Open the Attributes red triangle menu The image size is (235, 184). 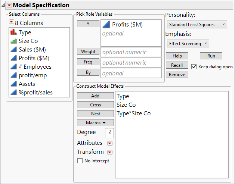109,143
